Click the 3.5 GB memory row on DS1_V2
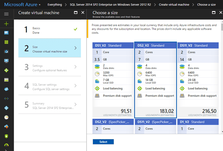 click(x=113, y=59)
